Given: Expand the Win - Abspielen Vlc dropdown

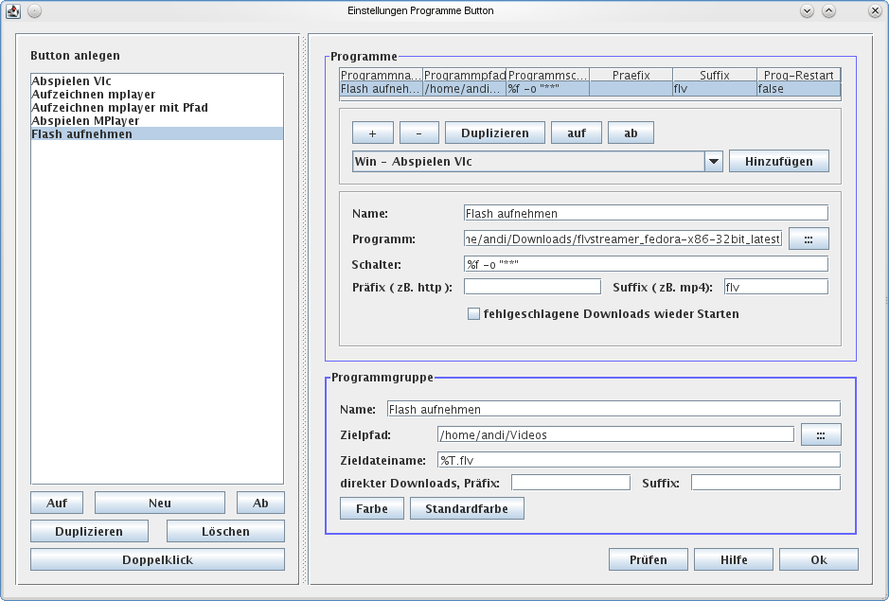Looking at the screenshot, I should pyautogui.click(x=714, y=162).
